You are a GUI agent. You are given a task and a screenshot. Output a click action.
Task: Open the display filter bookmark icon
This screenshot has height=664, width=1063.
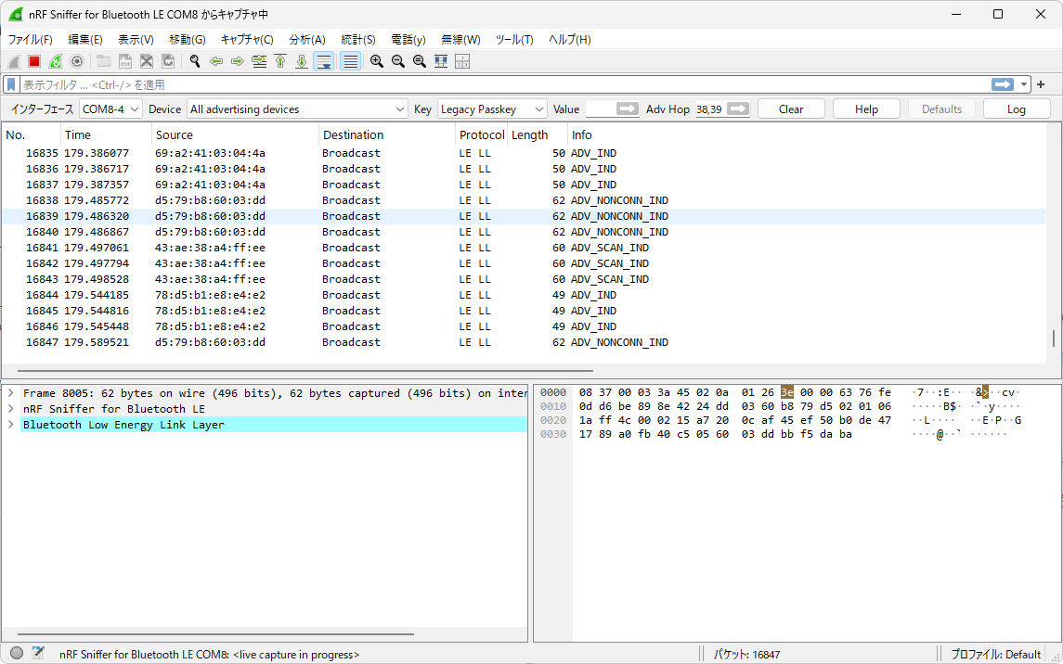point(11,84)
